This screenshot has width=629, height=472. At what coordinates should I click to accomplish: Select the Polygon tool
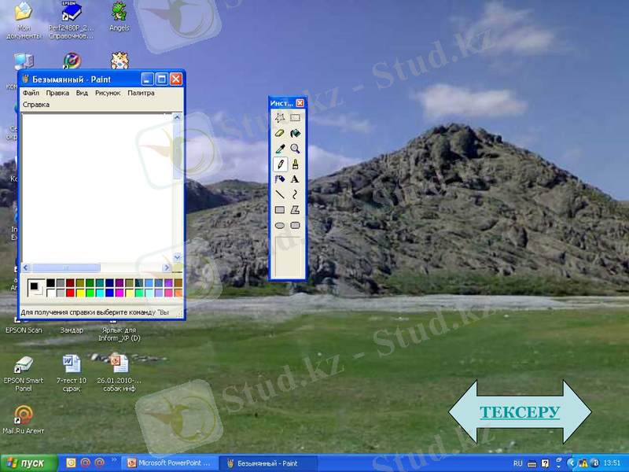[x=295, y=208]
